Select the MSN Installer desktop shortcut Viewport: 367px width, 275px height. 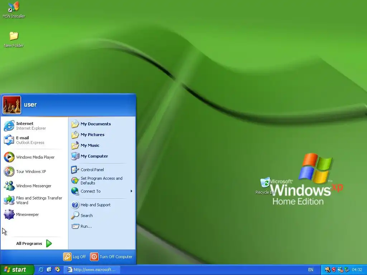pos(14,10)
